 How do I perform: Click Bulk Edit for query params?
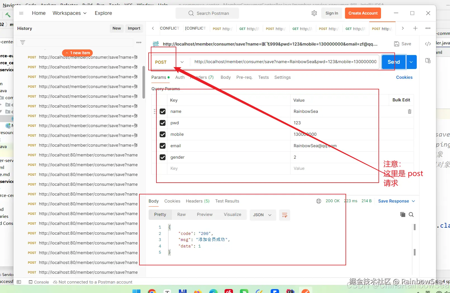(401, 100)
